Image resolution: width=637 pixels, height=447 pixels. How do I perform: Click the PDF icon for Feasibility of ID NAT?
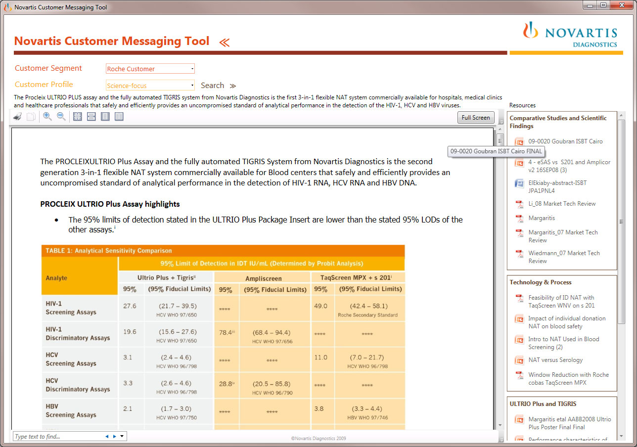(519, 298)
